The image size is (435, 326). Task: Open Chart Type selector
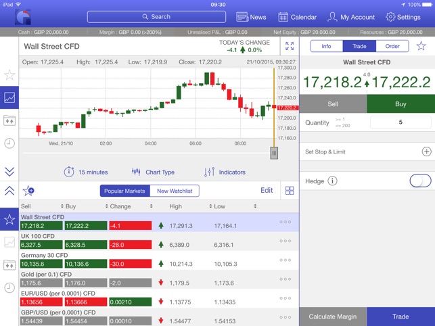(153, 172)
